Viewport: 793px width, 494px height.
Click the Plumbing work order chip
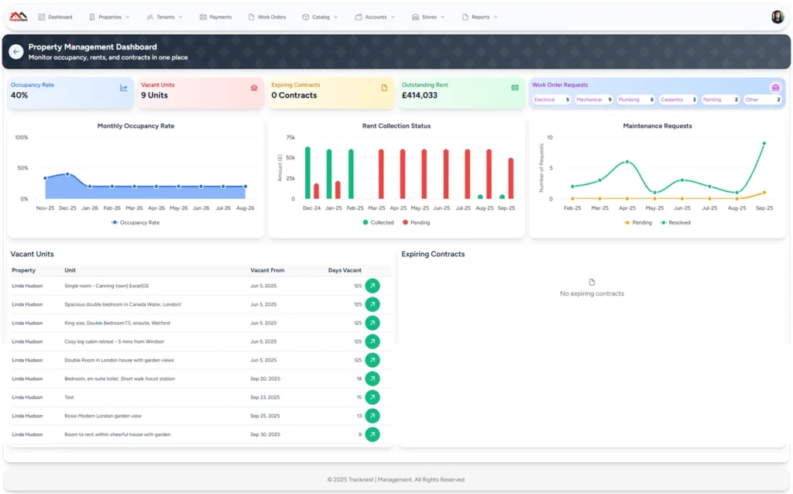[636, 100]
